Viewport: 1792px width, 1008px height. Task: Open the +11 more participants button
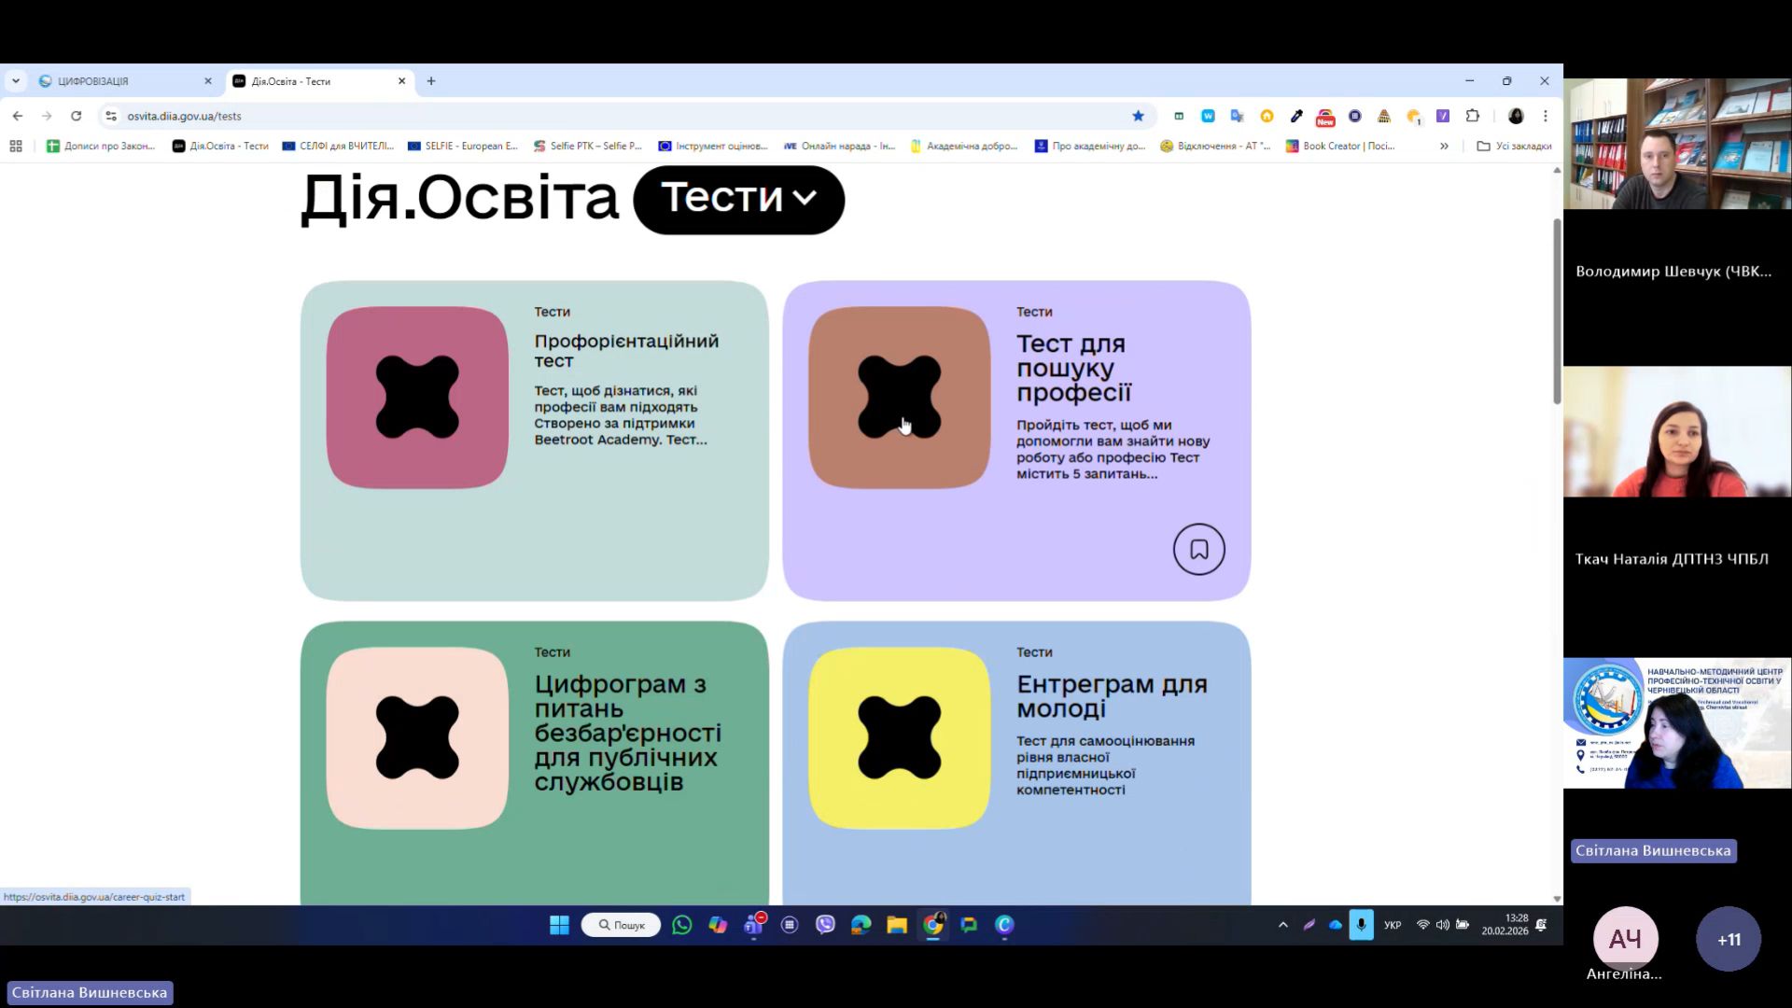pyautogui.click(x=1729, y=939)
